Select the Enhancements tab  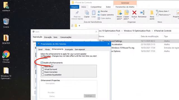pyautogui.click(x=57, y=49)
